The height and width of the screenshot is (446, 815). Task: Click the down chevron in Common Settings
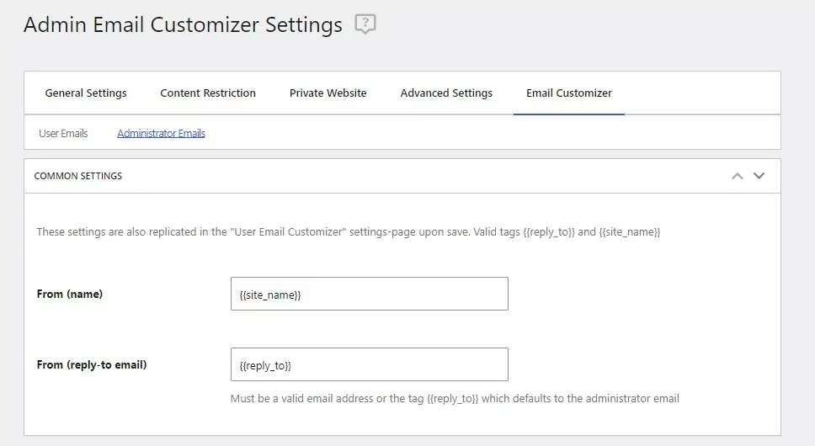click(759, 176)
